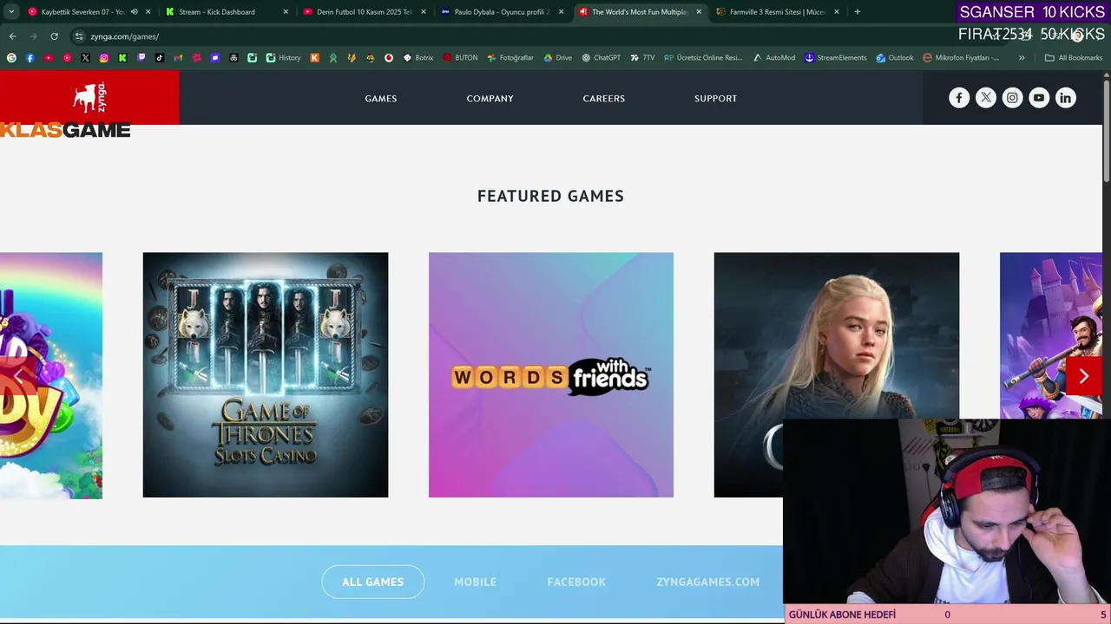Close the Stream - Kick Dashboard tab
1111x624 pixels.
286,12
